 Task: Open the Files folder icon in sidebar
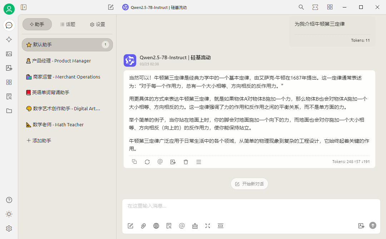9,111
